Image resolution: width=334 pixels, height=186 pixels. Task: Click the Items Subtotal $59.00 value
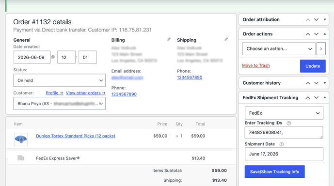coord(219,170)
